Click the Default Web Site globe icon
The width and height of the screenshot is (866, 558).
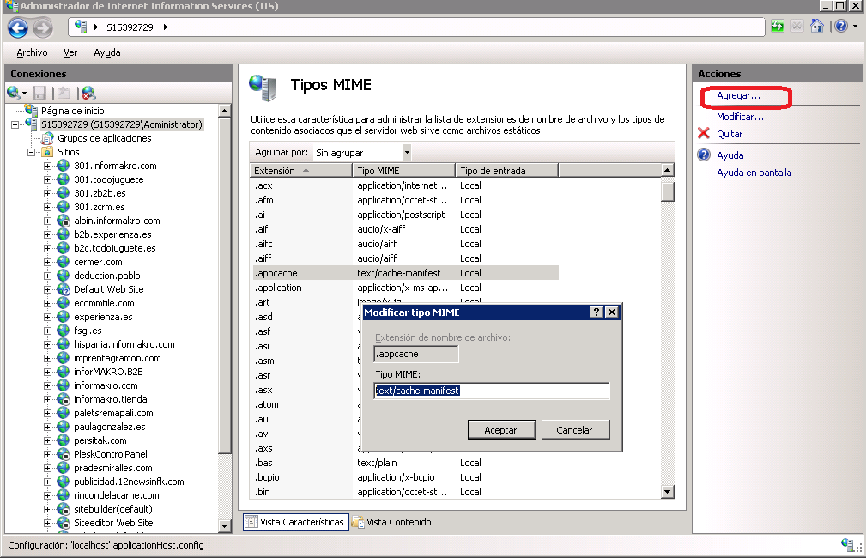coord(62,289)
